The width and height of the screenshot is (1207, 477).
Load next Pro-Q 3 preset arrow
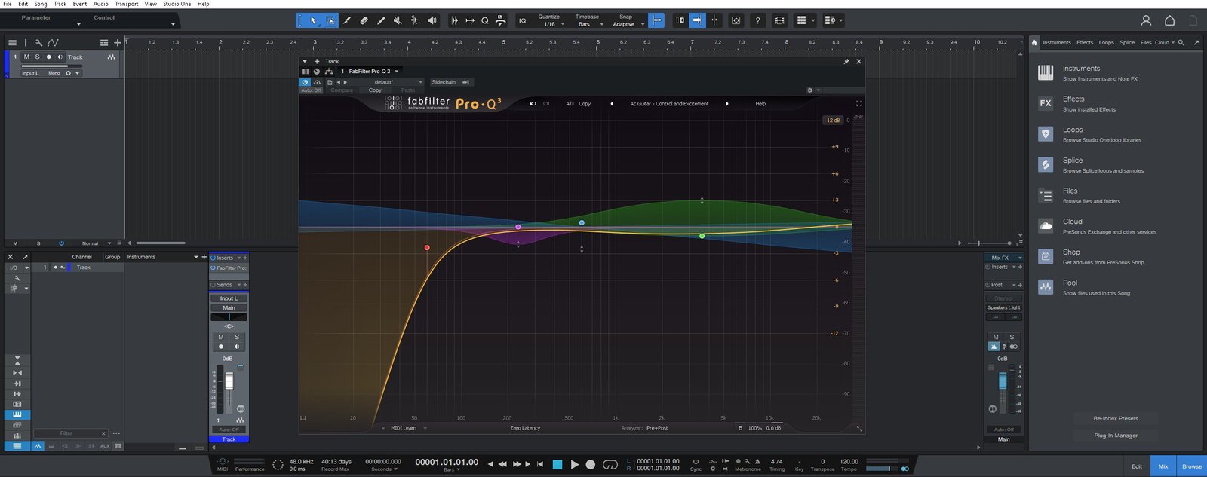pos(726,104)
